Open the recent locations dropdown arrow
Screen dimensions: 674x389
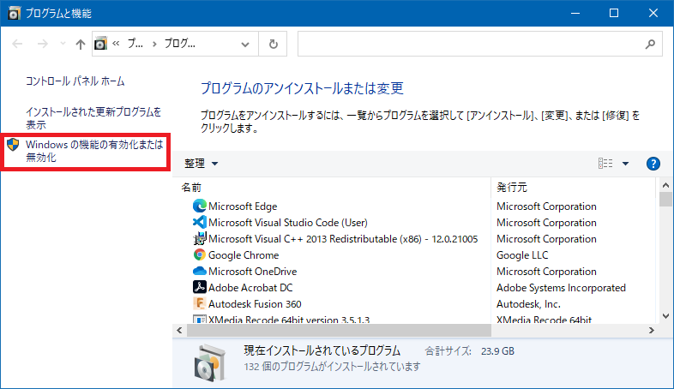pos(63,44)
